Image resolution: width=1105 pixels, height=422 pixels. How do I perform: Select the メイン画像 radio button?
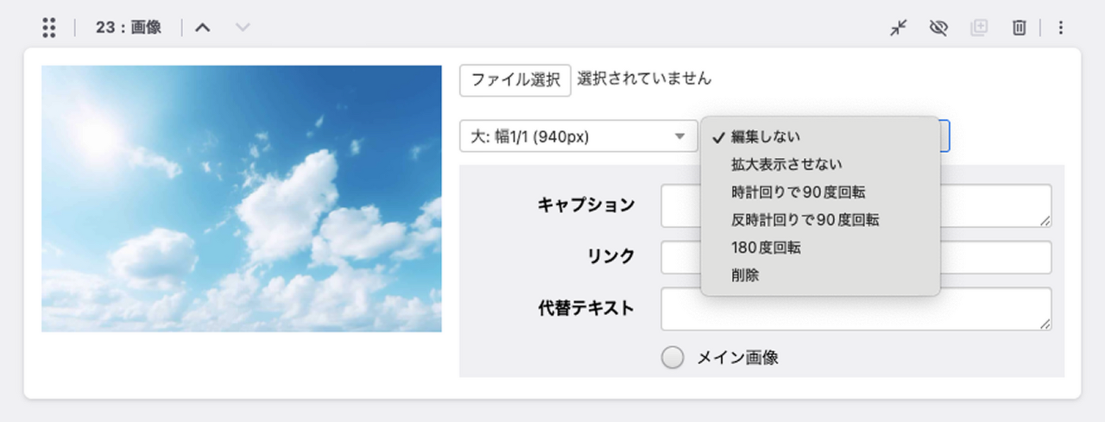coord(672,357)
